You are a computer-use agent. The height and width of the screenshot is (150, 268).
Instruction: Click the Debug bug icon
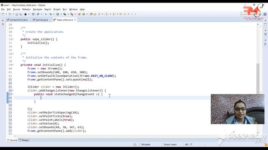[51, 14]
